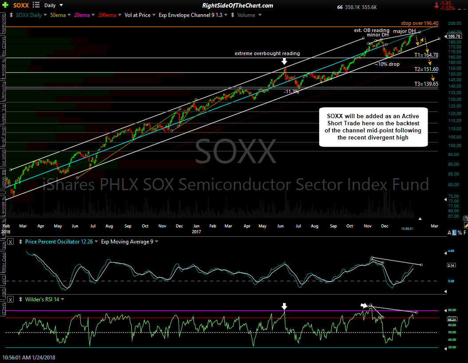Image resolution: width=468 pixels, height=363 pixels.
Task: Open the Daily timeframe dropdown
Action: coord(53,5)
